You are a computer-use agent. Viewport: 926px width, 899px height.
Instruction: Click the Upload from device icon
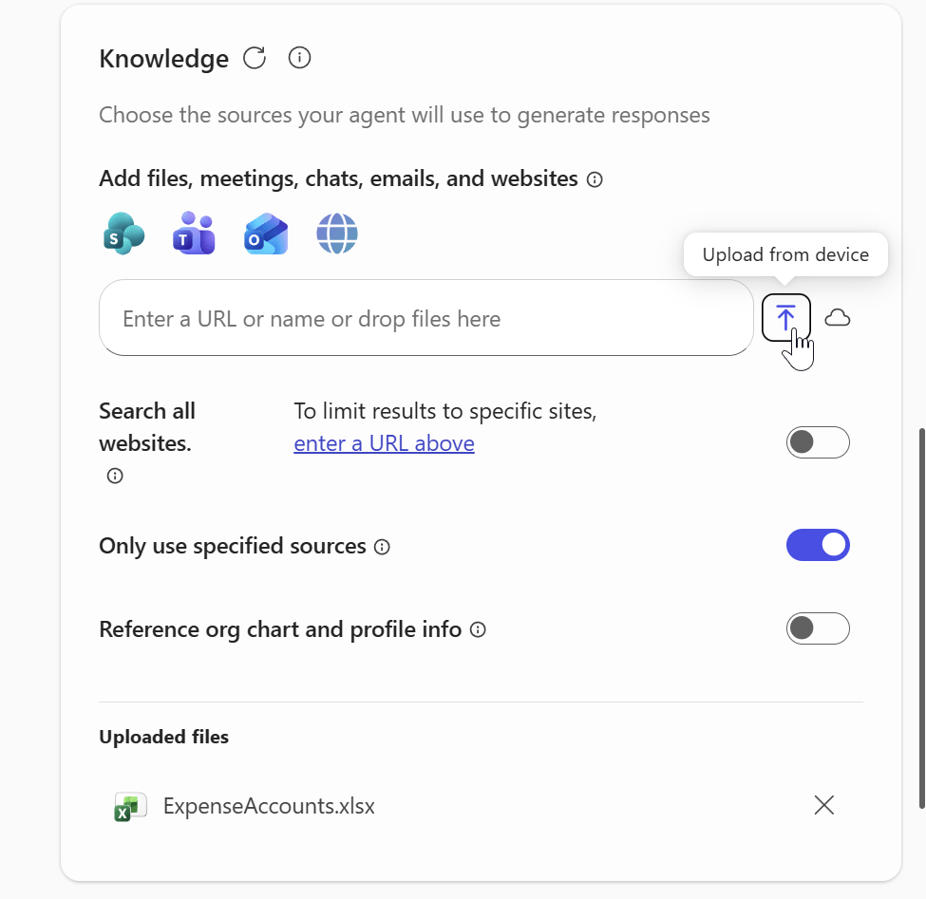785,317
